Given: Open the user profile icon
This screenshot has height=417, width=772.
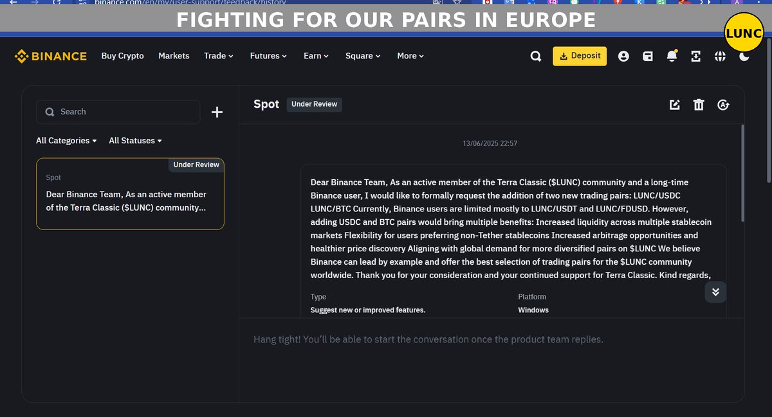Looking at the screenshot, I should [623, 57].
